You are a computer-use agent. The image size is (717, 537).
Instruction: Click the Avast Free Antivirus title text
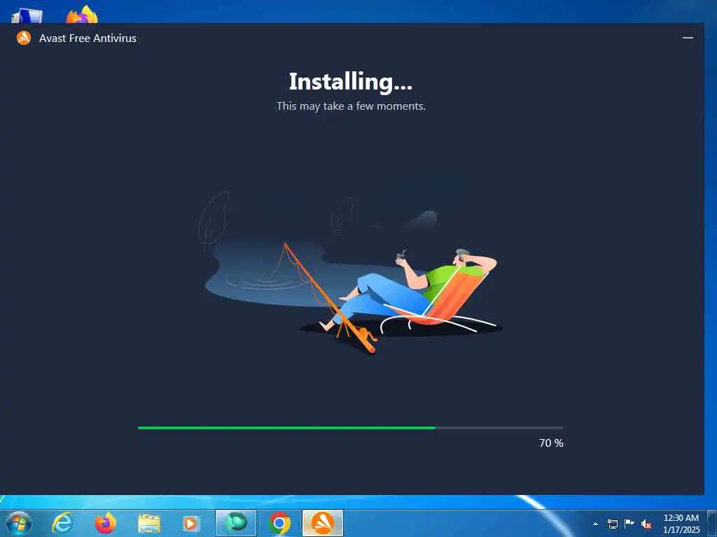[88, 38]
